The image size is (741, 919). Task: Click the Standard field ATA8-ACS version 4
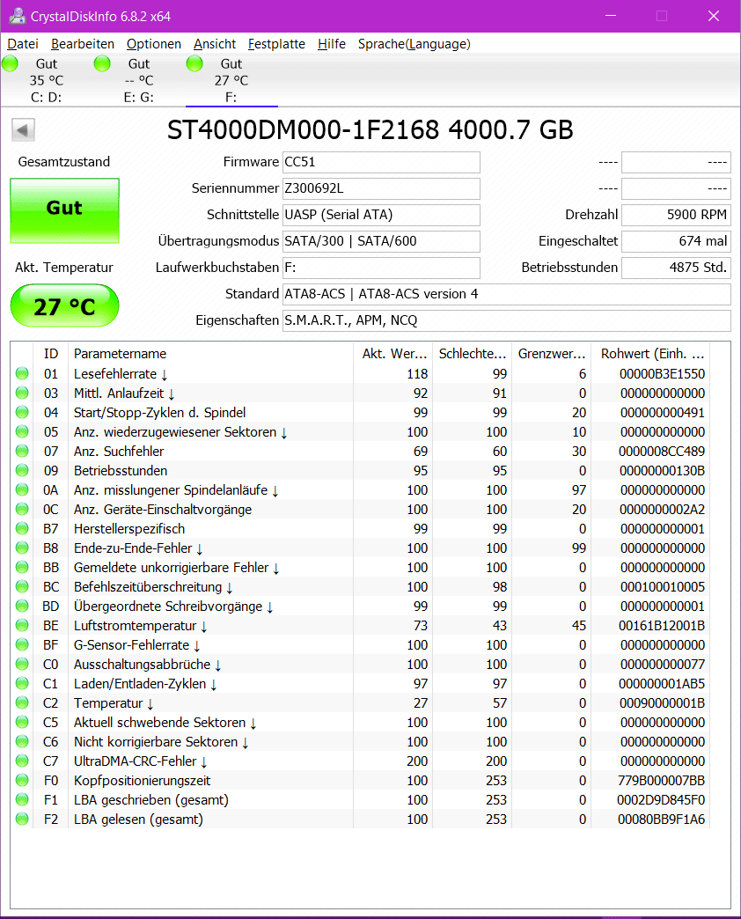(x=507, y=294)
